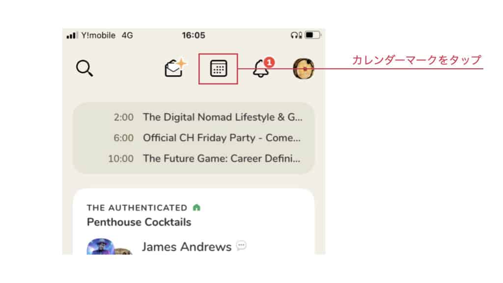Screen dimensions: 503x283
Task: Open the profile avatar picture
Action: (304, 69)
